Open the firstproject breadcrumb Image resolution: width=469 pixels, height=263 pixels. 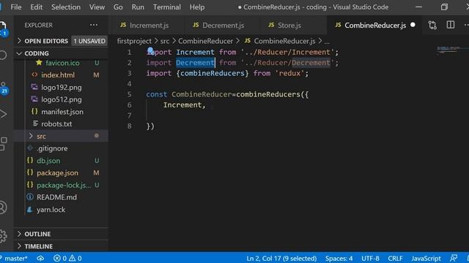[x=134, y=41]
